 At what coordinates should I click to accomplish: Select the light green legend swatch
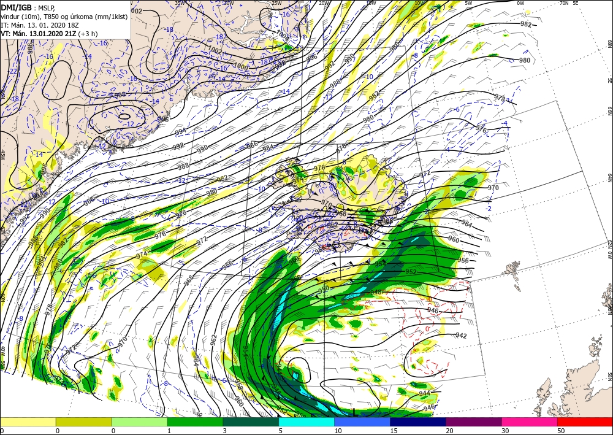click(140, 422)
